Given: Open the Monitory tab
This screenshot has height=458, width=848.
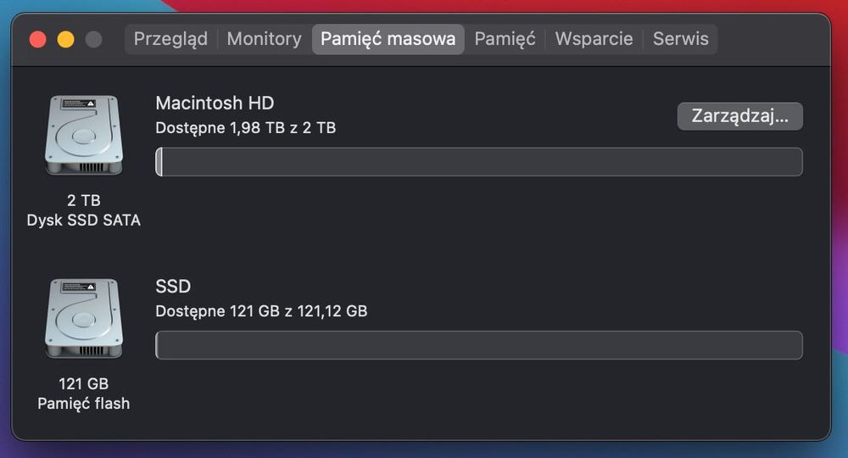Looking at the screenshot, I should coord(264,39).
